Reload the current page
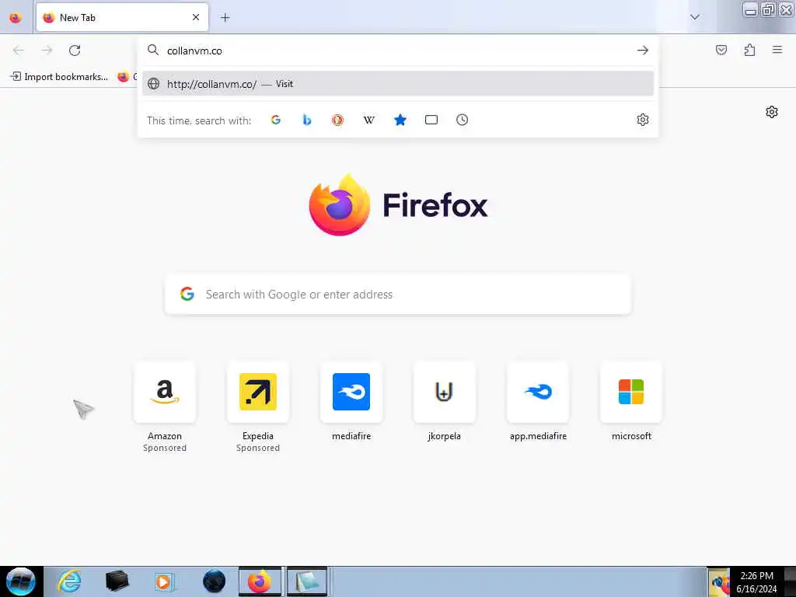 tap(75, 51)
